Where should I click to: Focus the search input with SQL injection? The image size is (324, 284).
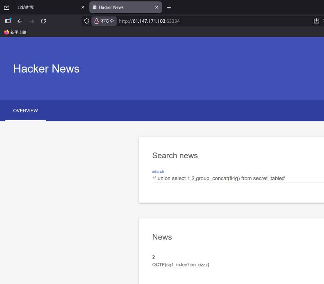point(238,178)
